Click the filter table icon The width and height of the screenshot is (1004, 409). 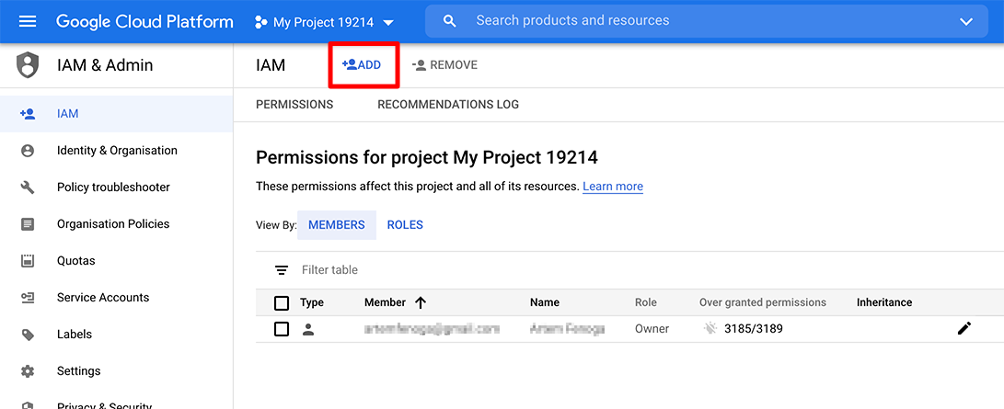tap(281, 270)
